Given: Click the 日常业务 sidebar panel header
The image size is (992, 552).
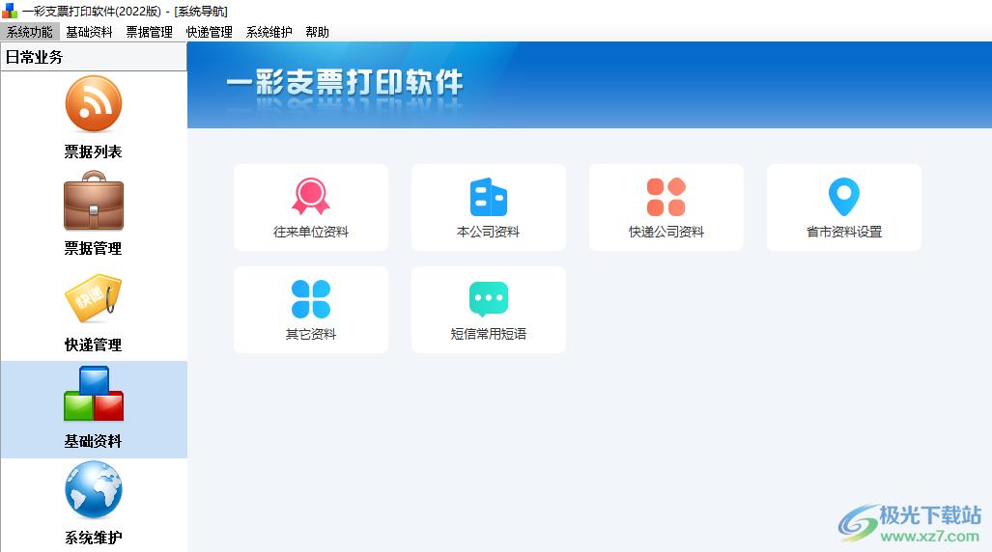Looking at the screenshot, I should click(x=94, y=57).
